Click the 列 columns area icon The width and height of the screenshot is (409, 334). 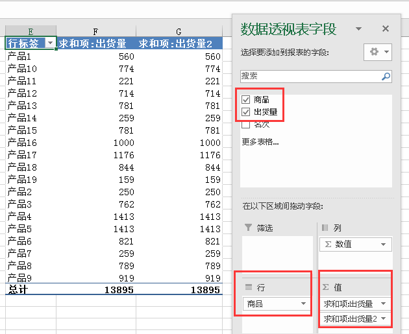click(x=325, y=228)
